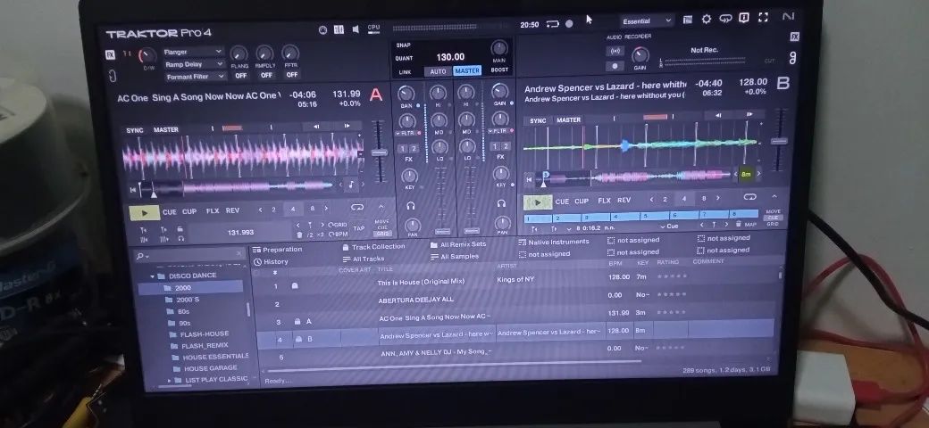Collapse Deck B advanced panel arrow
929x428 pixels.
click(774, 196)
